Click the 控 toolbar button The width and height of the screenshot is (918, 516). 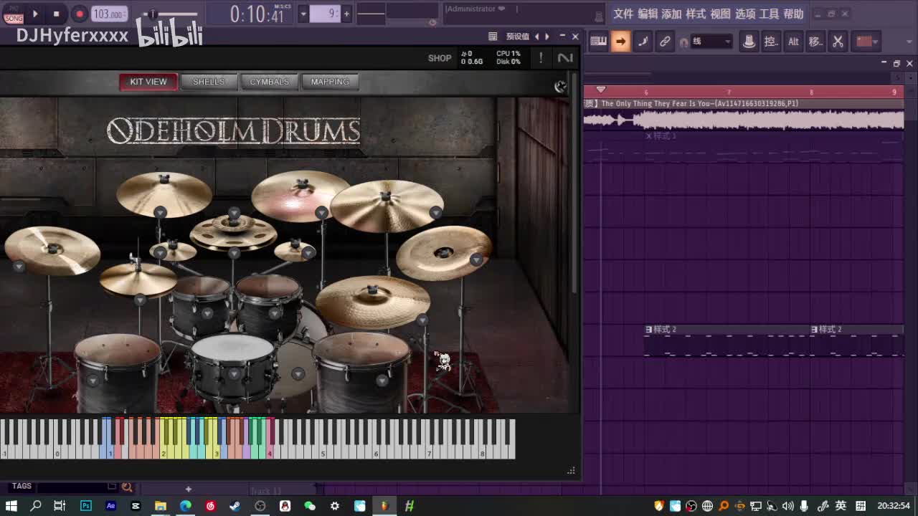coord(771,42)
